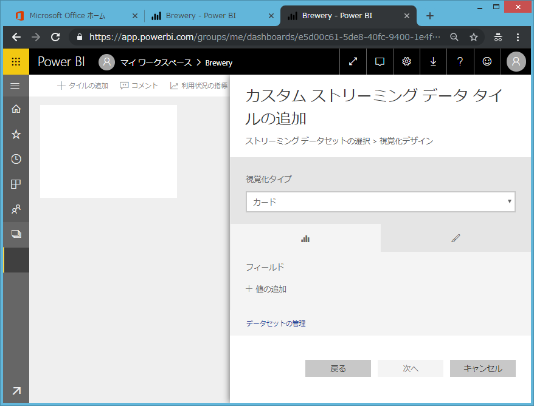Click the incognito icon in browser toolbar
The width and height of the screenshot is (534, 406).
[x=498, y=37]
